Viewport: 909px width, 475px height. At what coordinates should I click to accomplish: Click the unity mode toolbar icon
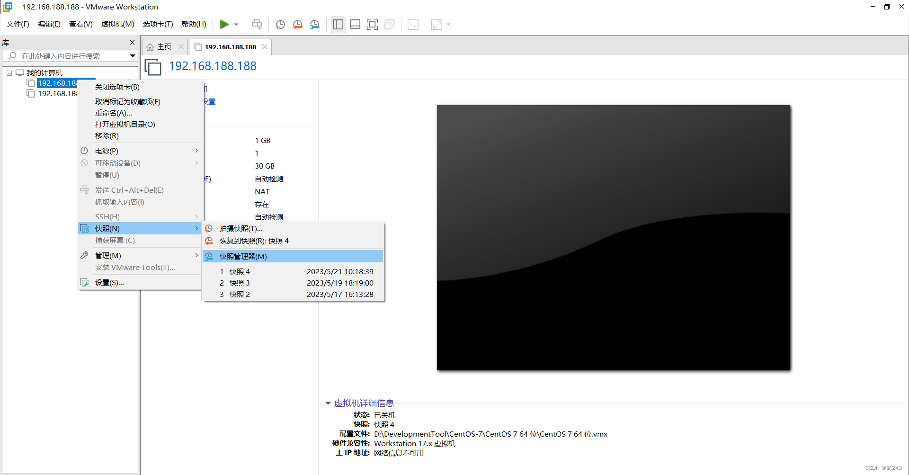point(390,24)
